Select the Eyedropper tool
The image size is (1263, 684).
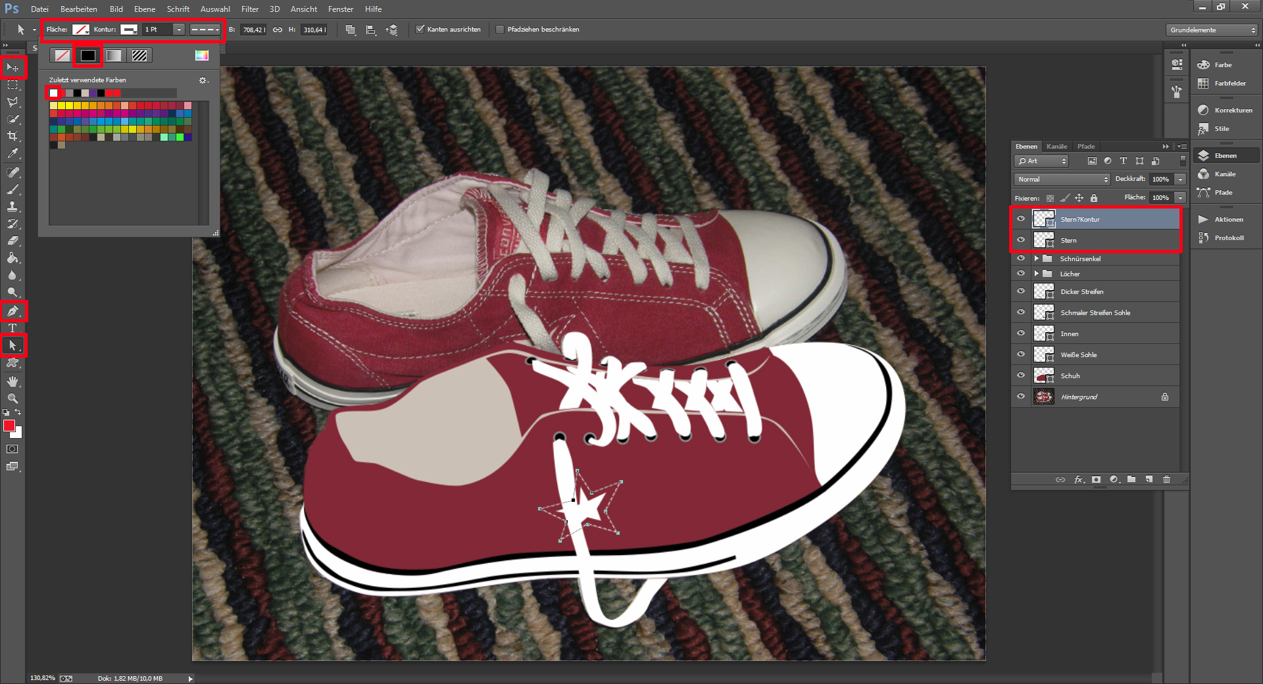(x=12, y=154)
